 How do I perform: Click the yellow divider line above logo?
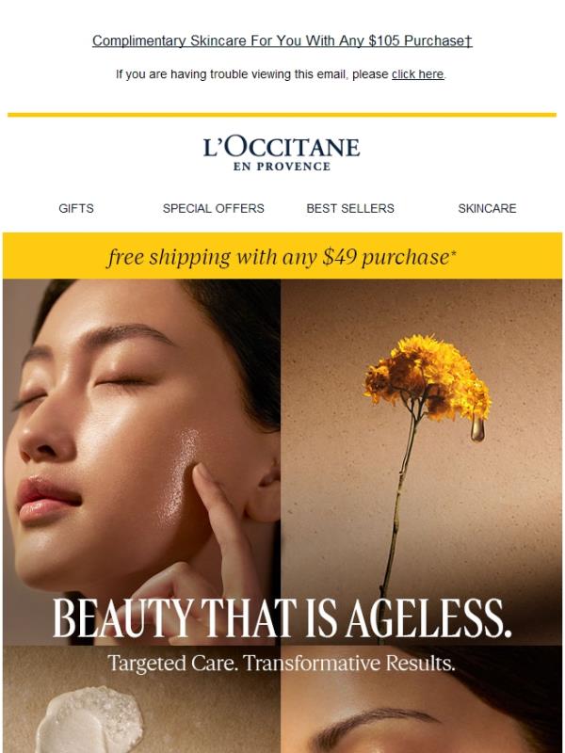(x=282, y=115)
